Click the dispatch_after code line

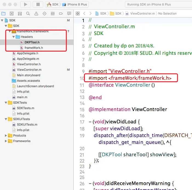[143, 135]
